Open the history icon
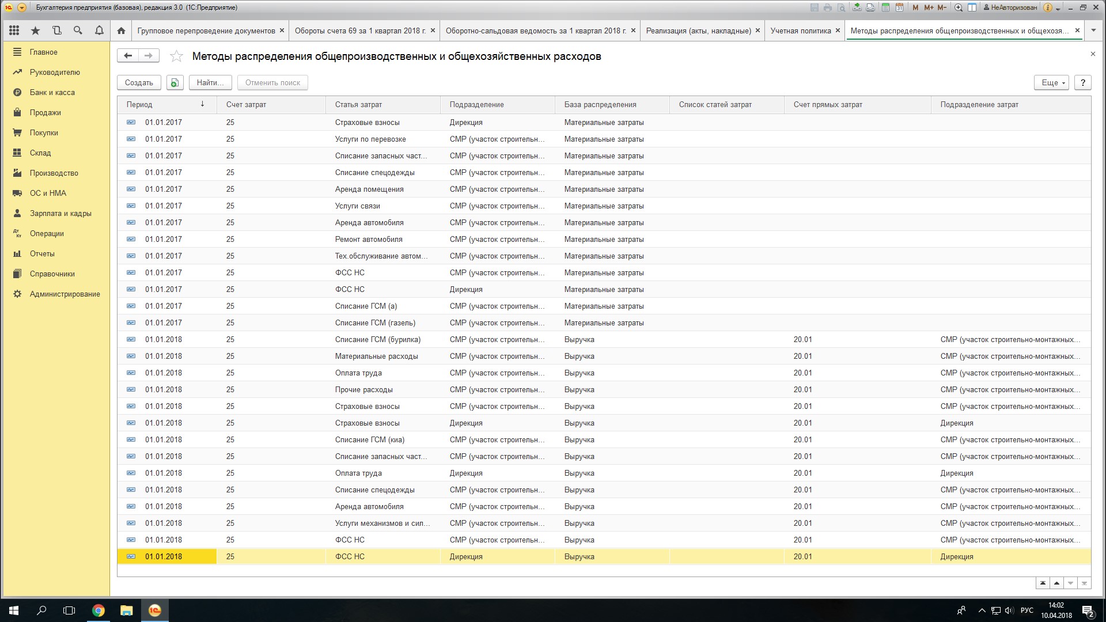Screen dimensions: 1106x622 [x=56, y=31]
